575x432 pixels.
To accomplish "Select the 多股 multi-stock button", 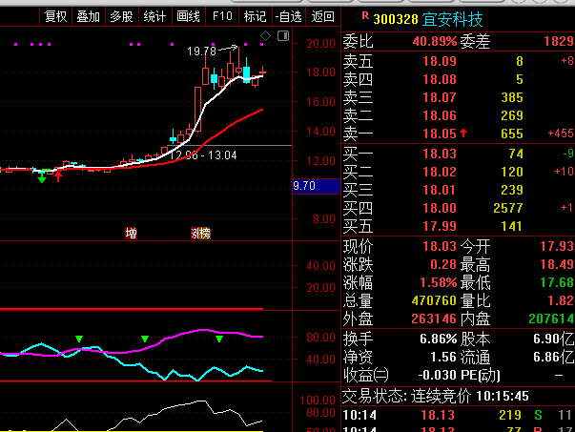I will (x=121, y=16).
